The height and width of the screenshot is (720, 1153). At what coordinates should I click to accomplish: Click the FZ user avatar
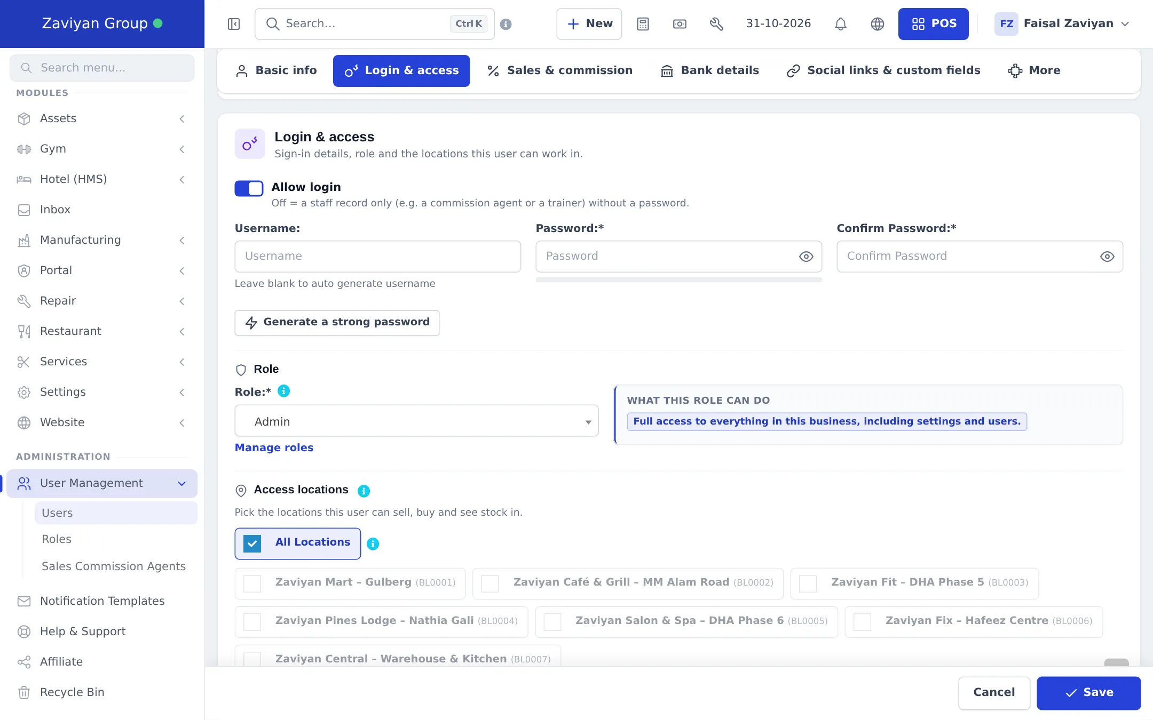click(x=1006, y=24)
